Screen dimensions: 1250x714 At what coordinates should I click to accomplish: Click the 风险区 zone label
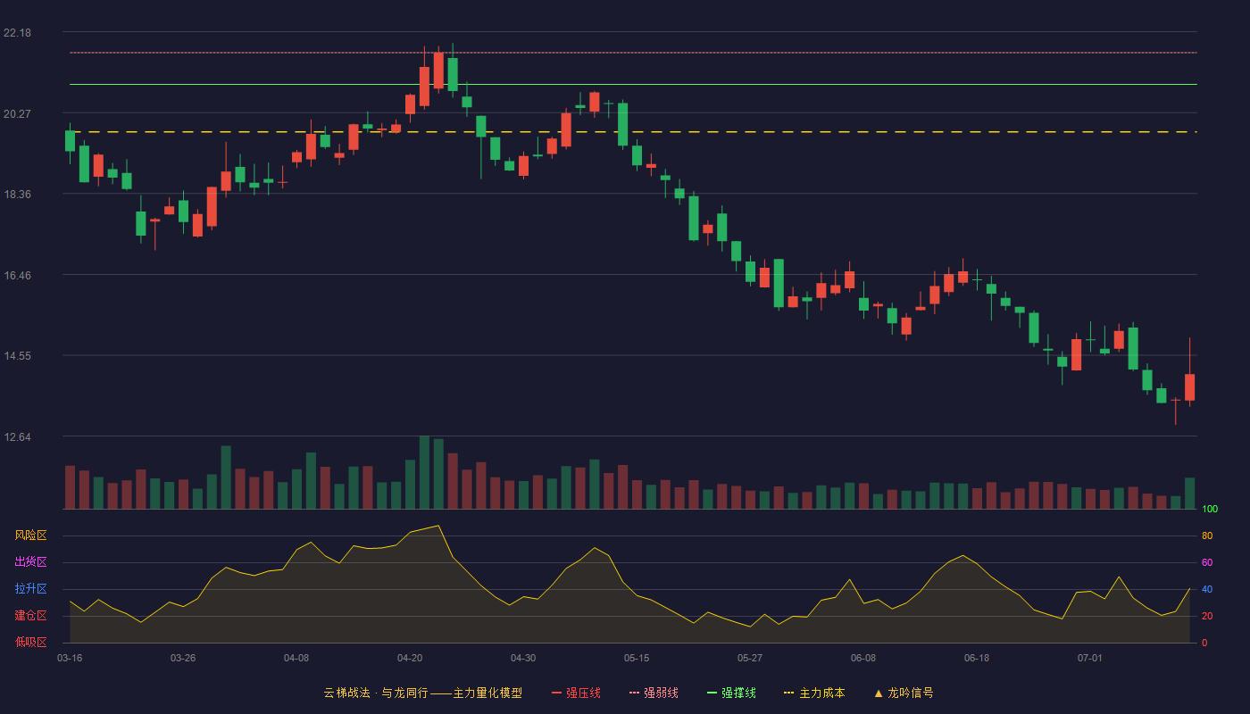pyautogui.click(x=30, y=535)
